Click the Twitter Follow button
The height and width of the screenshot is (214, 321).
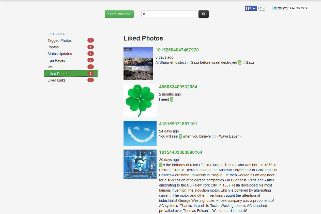tap(280, 8)
